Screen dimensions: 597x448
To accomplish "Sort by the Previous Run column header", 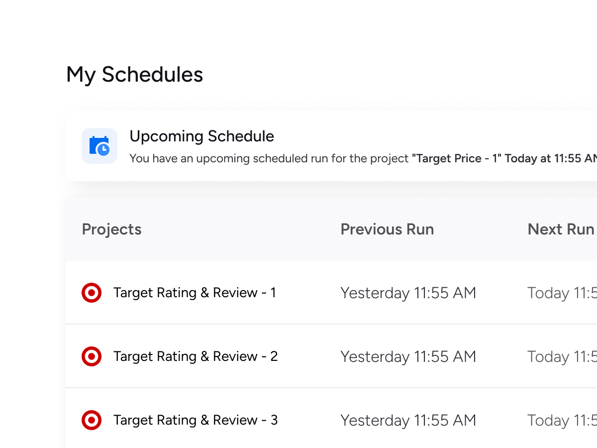I will click(387, 229).
